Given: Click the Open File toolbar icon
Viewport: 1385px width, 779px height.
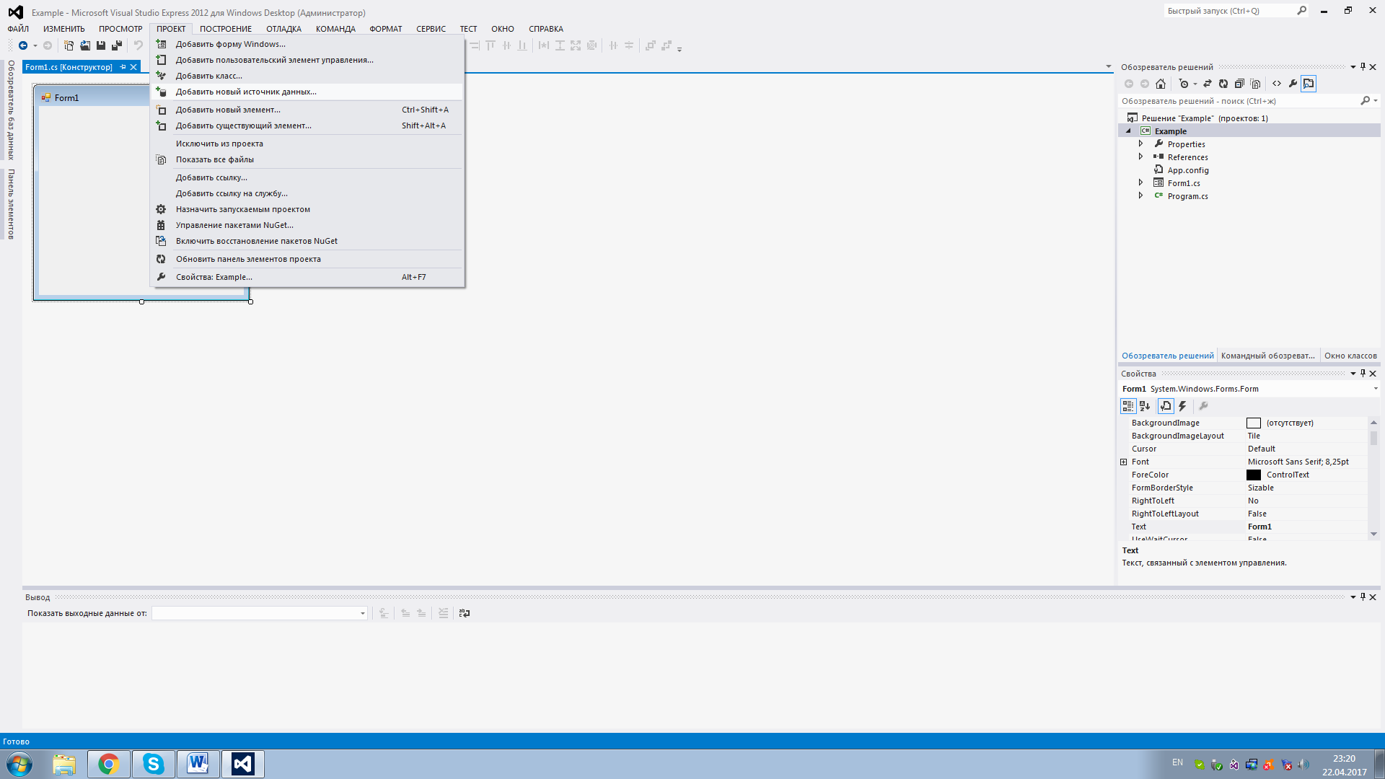Looking at the screenshot, I should tap(85, 45).
